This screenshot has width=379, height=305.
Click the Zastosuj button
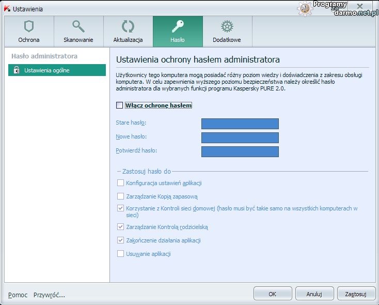(x=356, y=294)
